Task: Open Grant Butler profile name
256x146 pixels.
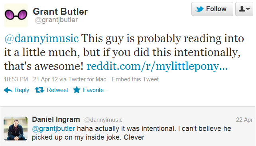Action: point(60,12)
